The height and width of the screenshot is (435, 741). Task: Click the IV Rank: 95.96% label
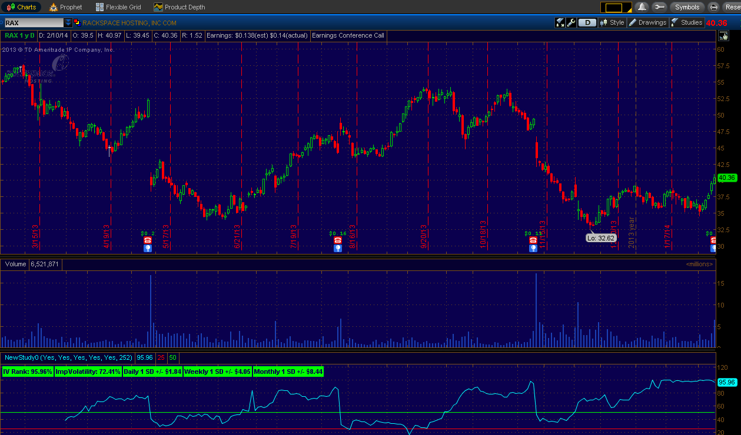(28, 372)
